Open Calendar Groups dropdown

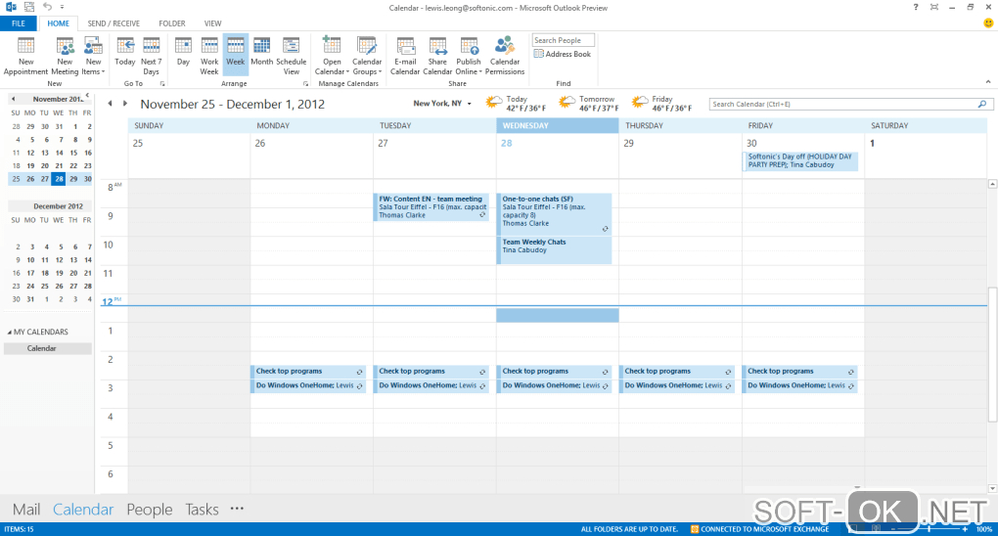[x=367, y=56]
